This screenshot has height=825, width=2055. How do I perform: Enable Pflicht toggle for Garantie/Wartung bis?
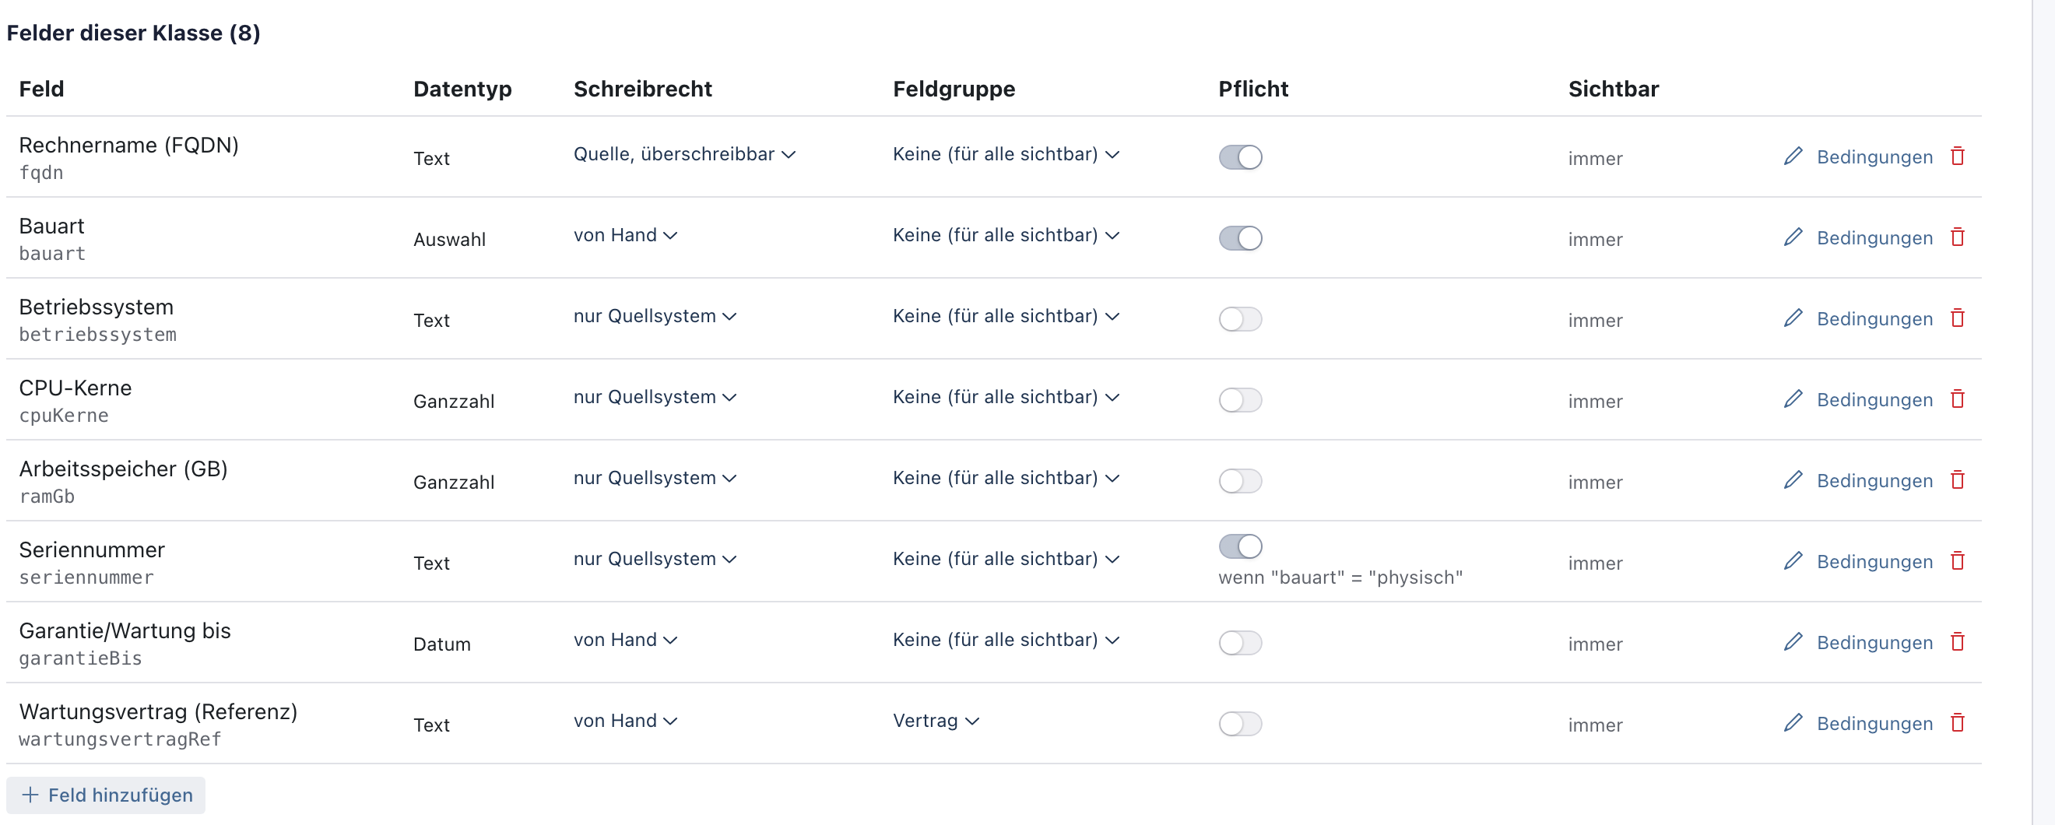(1240, 643)
